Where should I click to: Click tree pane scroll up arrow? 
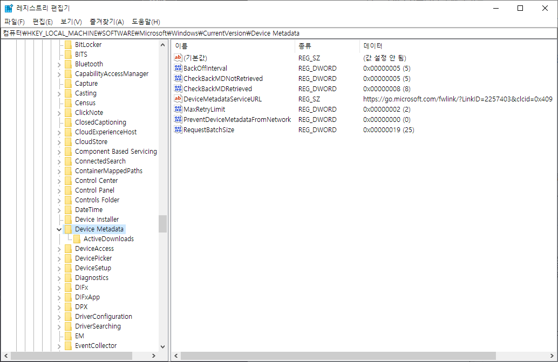[x=162, y=45]
